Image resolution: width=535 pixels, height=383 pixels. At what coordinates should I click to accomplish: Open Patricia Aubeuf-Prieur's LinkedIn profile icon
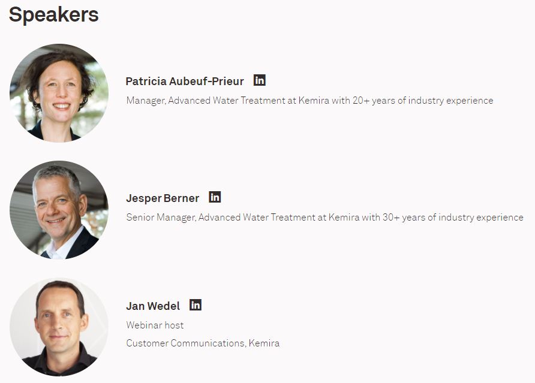[259, 80]
